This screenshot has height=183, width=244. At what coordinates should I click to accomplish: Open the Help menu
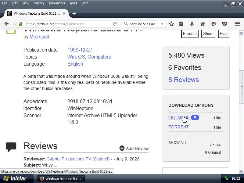click(85, 3)
